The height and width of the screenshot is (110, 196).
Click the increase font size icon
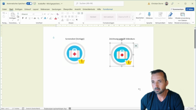tap(45, 14)
